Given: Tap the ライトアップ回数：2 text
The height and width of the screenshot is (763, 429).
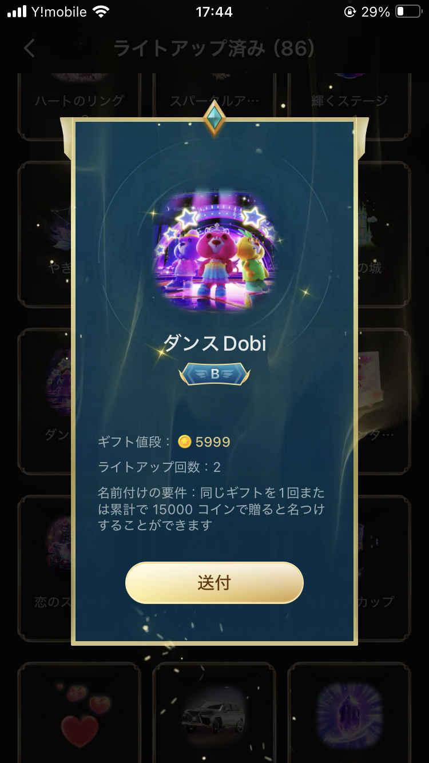Looking at the screenshot, I should (159, 467).
